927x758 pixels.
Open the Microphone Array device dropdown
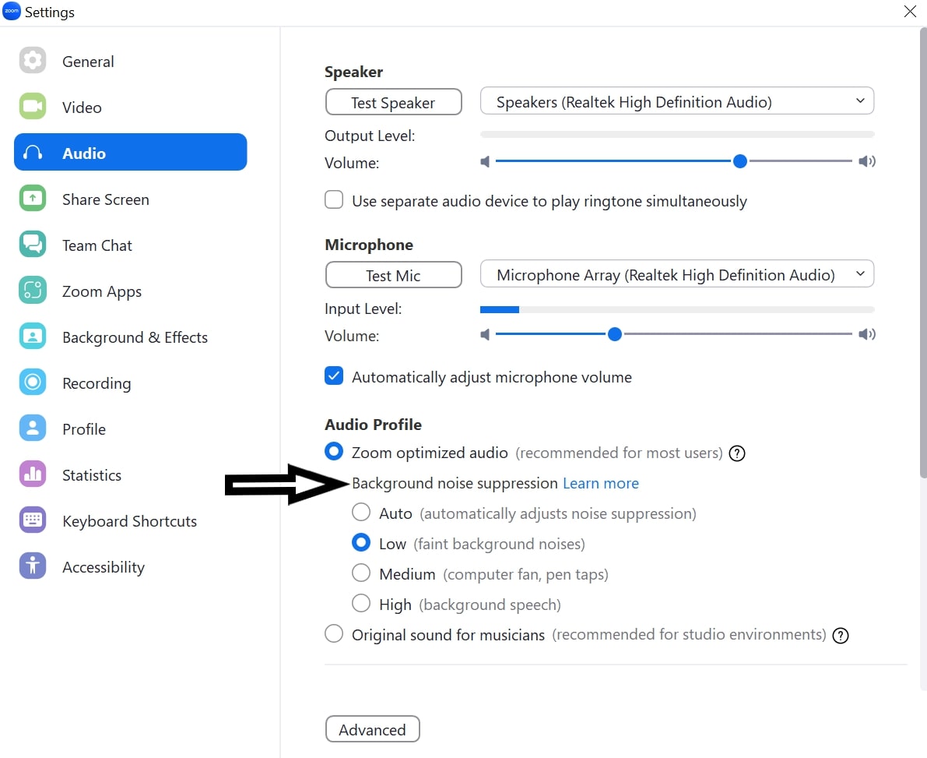[677, 274]
